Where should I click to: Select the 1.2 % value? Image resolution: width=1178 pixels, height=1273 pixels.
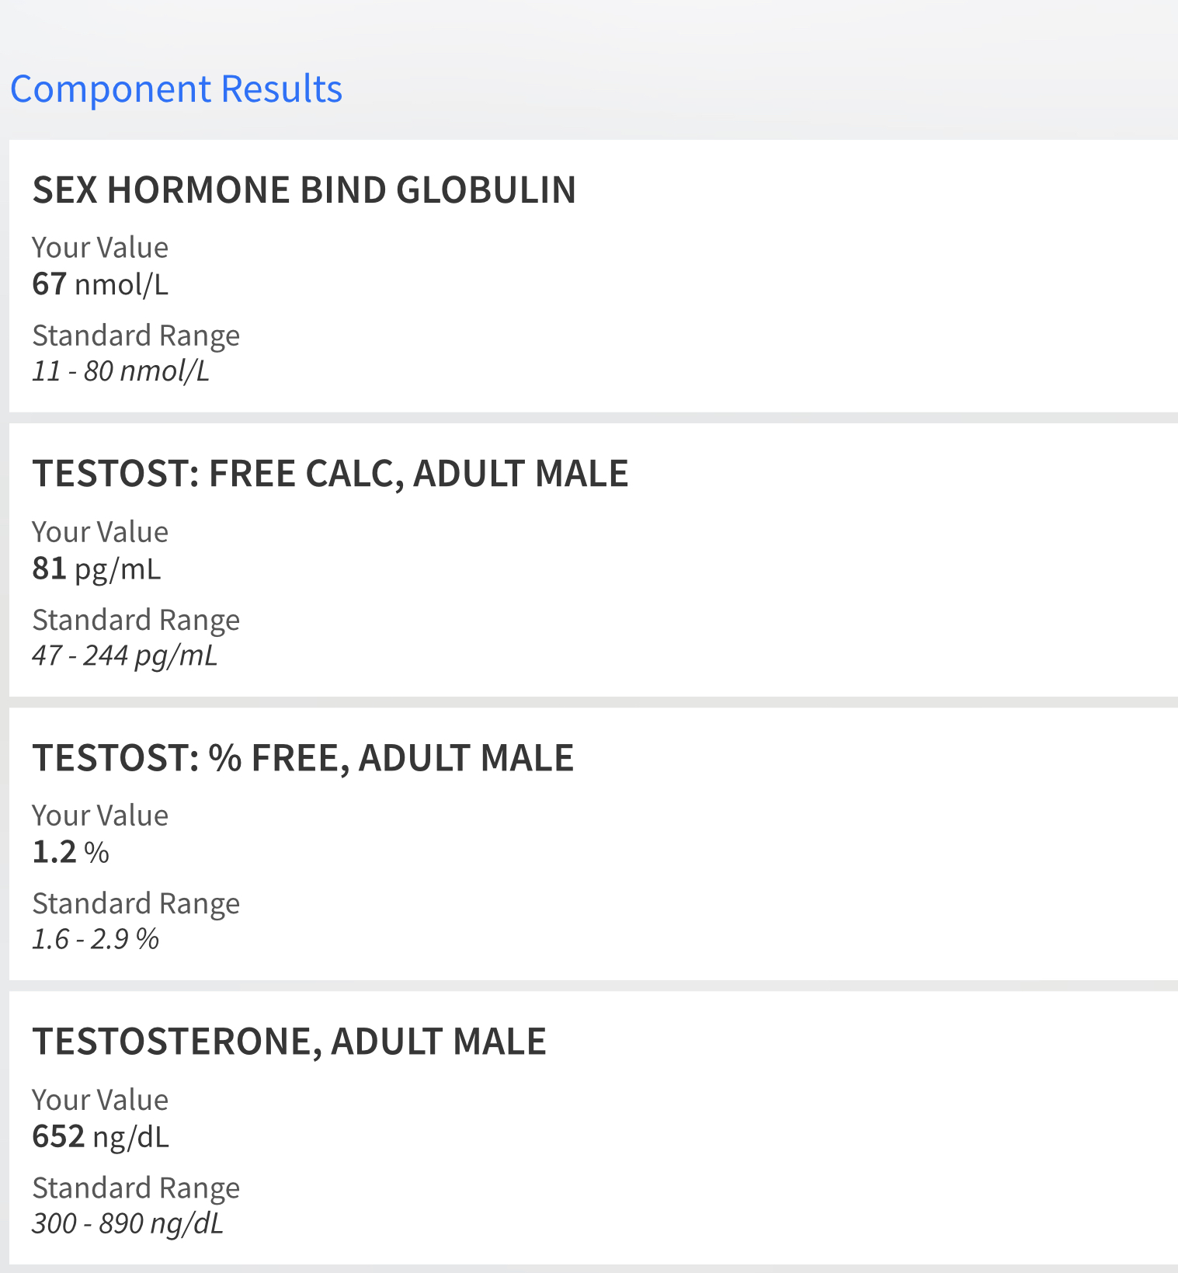coord(71,852)
